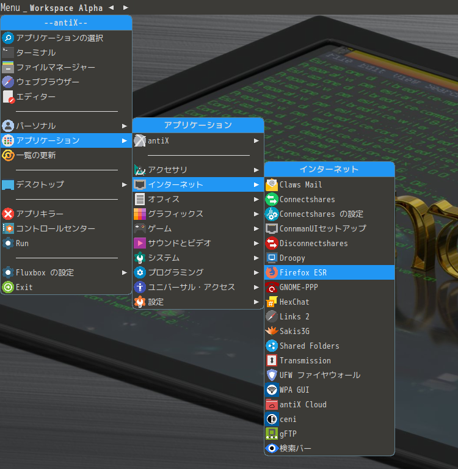Click the WPA GUI wifi icon

(272, 390)
